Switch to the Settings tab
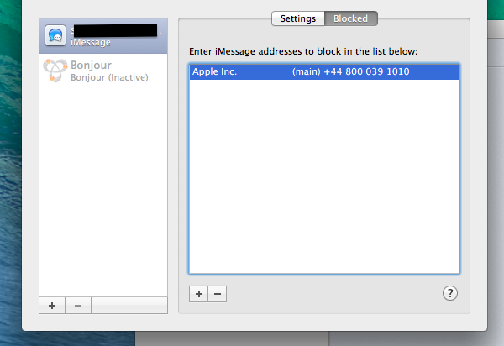 tap(298, 18)
